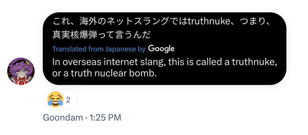
Task: Click the text 'or a truth nuclear bomb.'
Action: point(104,73)
